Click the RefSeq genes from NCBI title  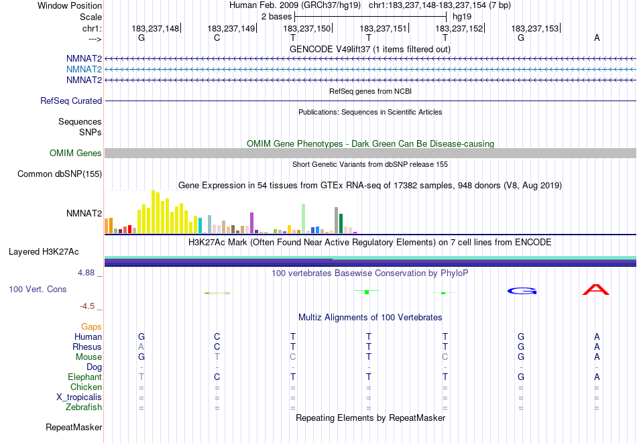click(370, 91)
